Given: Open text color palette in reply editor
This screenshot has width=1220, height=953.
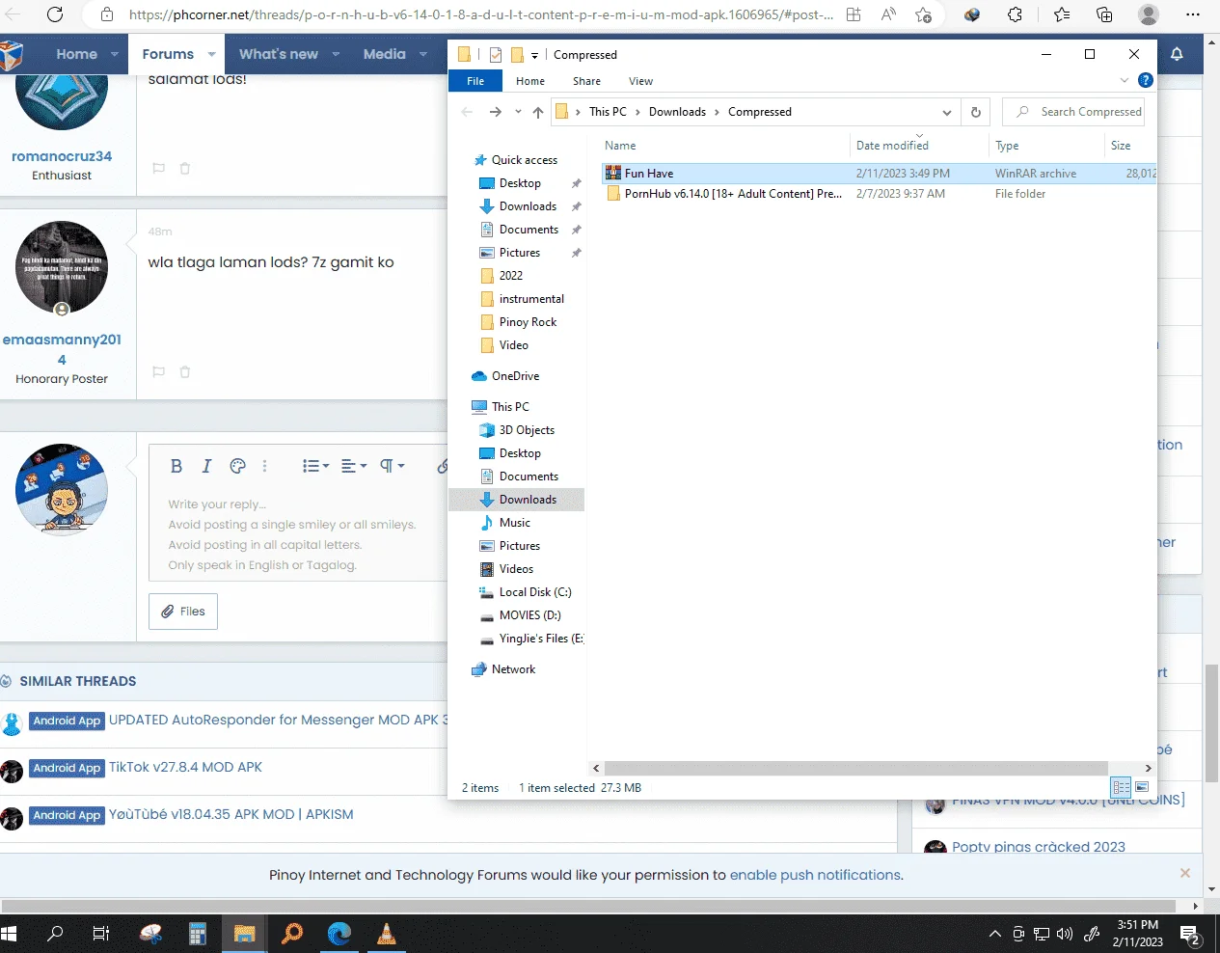Looking at the screenshot, I should [237, 466].
